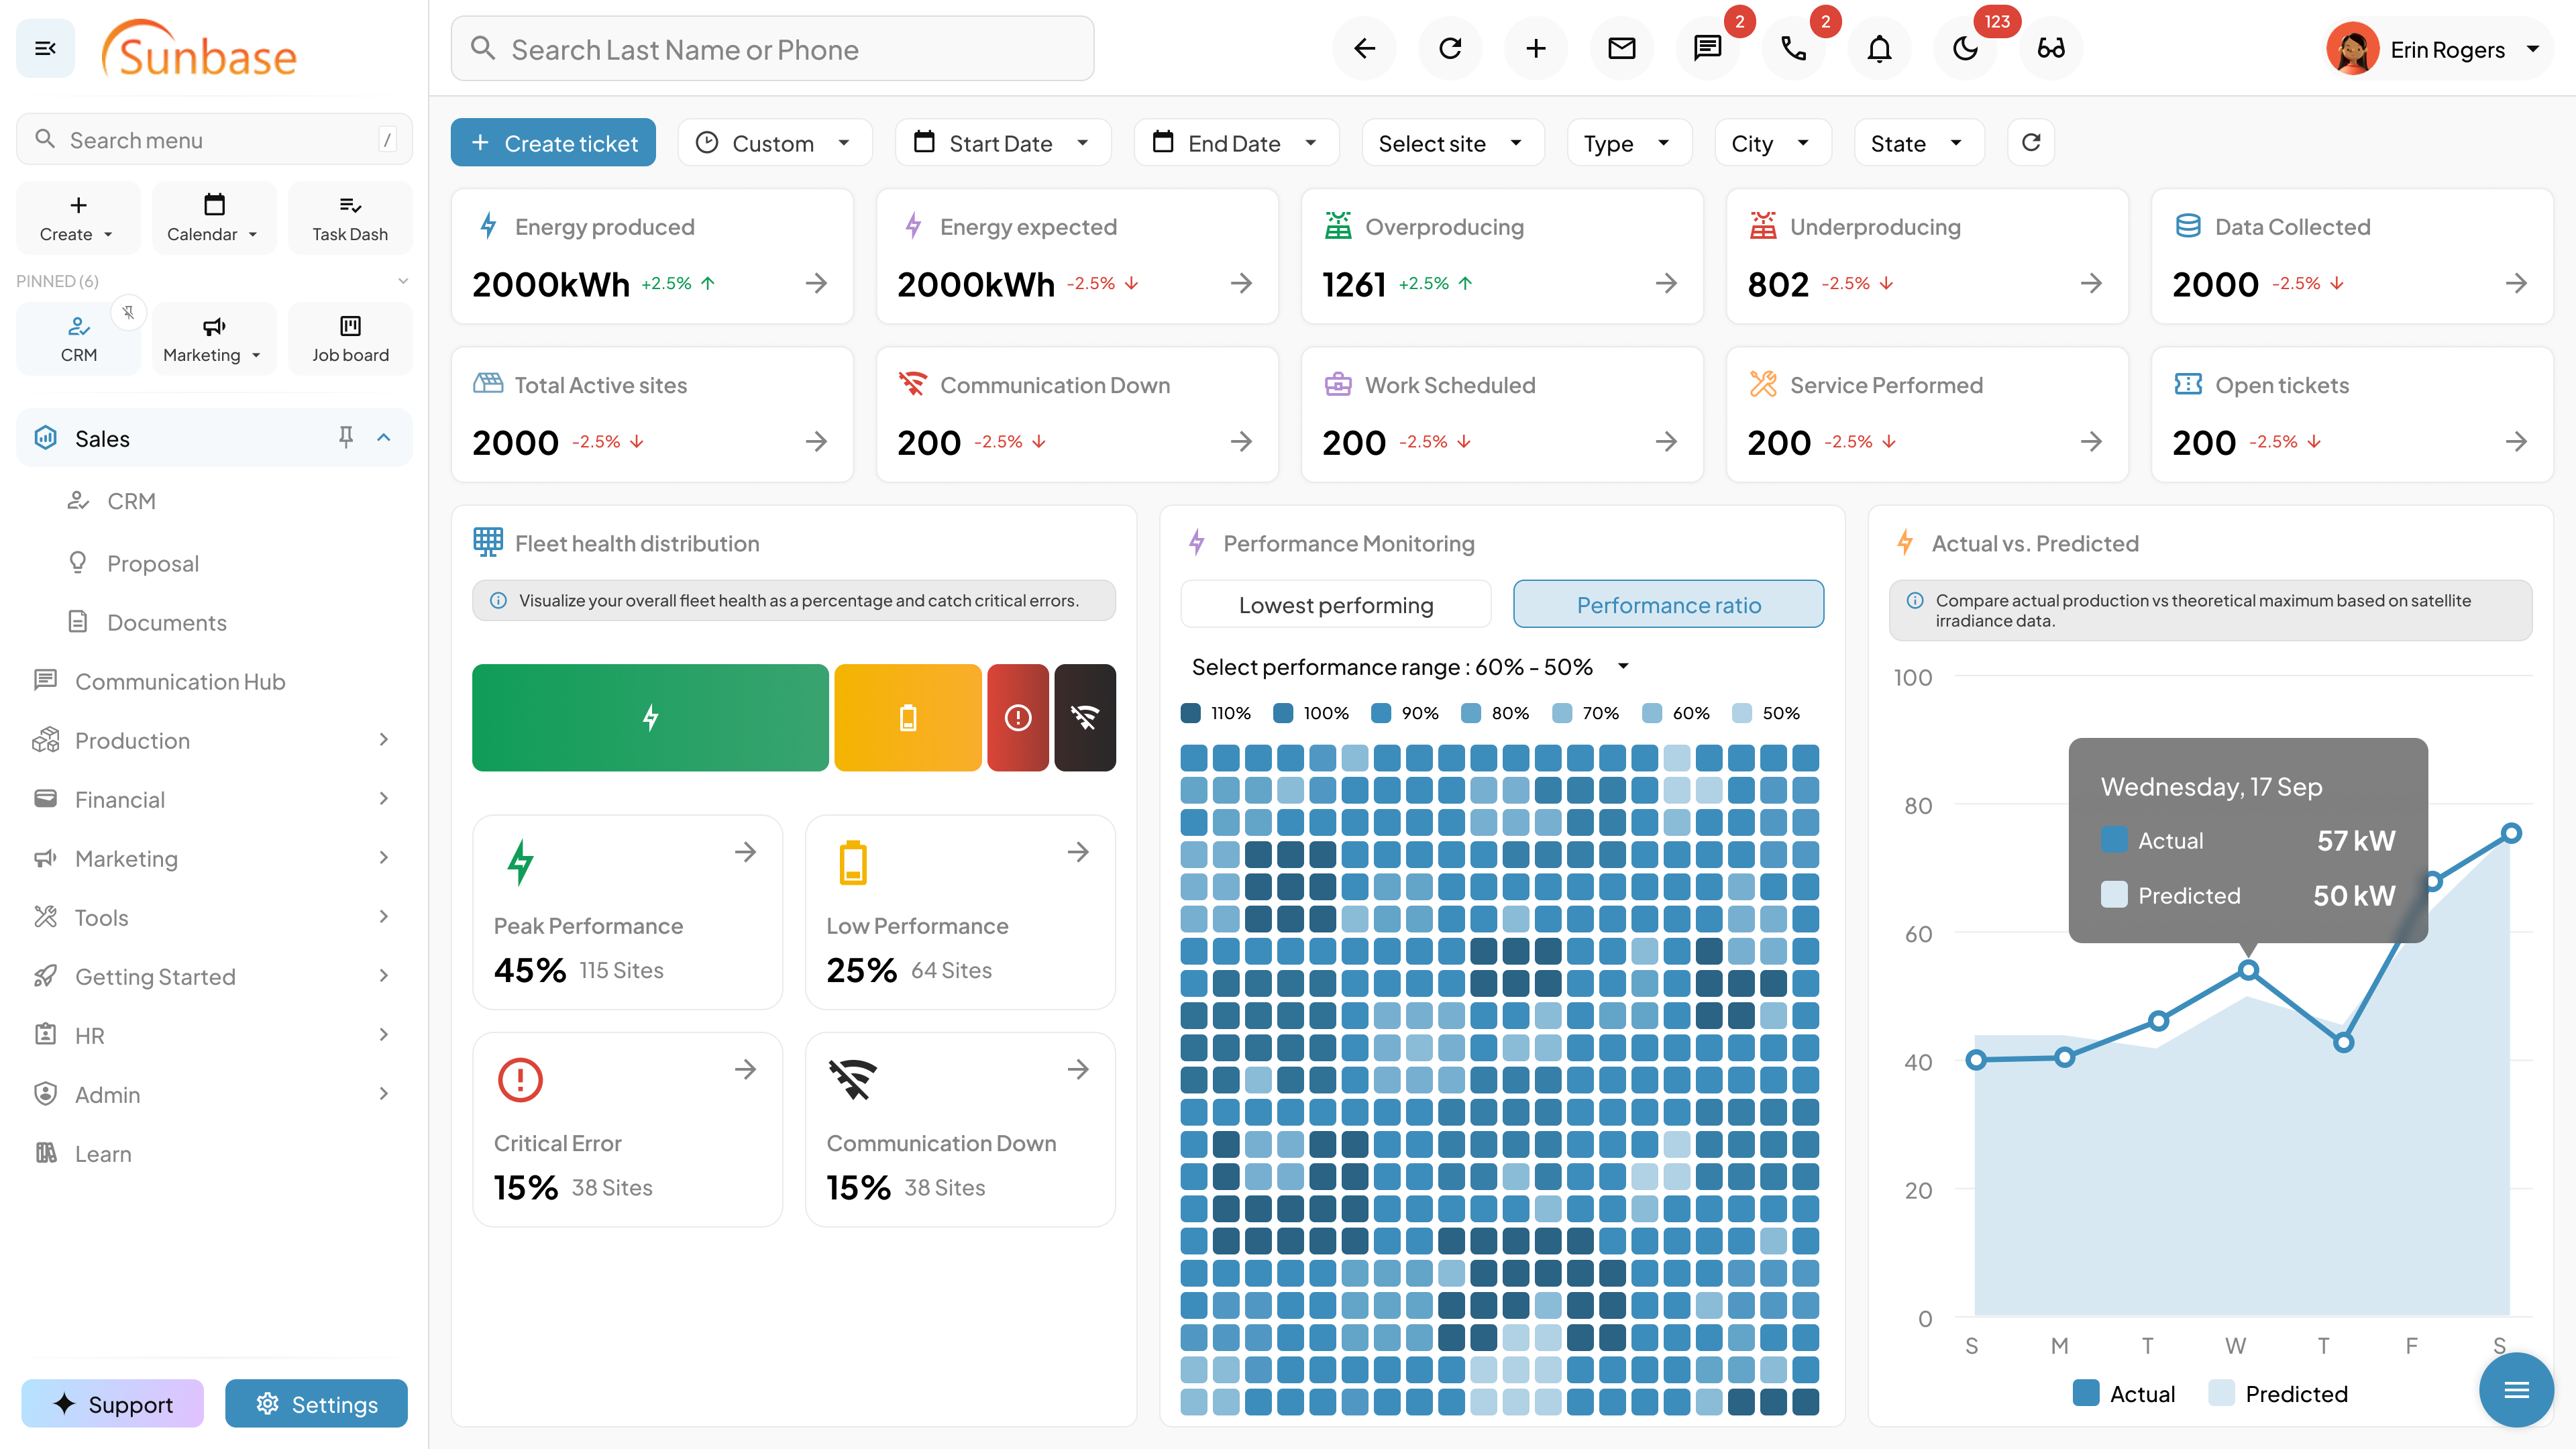The image size is (2576, 1449).
Task: Click the notifications bell icon
Action: click(1879, 48)
